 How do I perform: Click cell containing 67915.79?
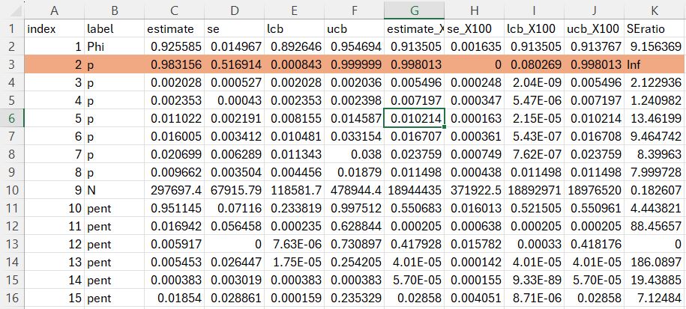235,190
